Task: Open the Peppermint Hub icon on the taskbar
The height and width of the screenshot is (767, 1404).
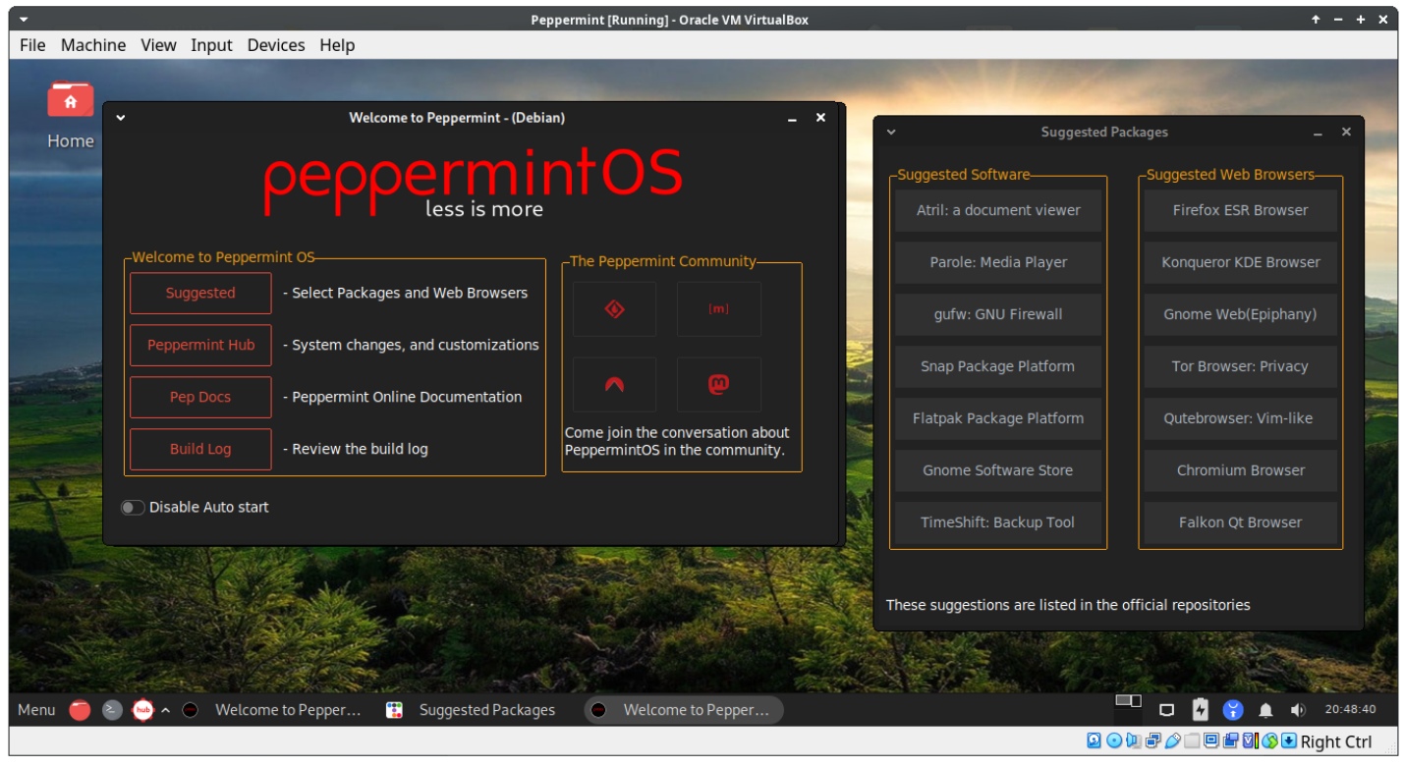Action: point(143,709)
